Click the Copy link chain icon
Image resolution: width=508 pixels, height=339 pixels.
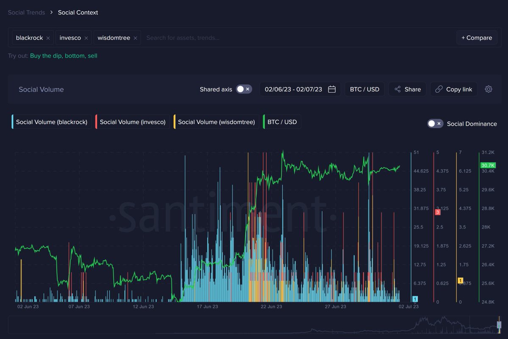coord(439,89)
